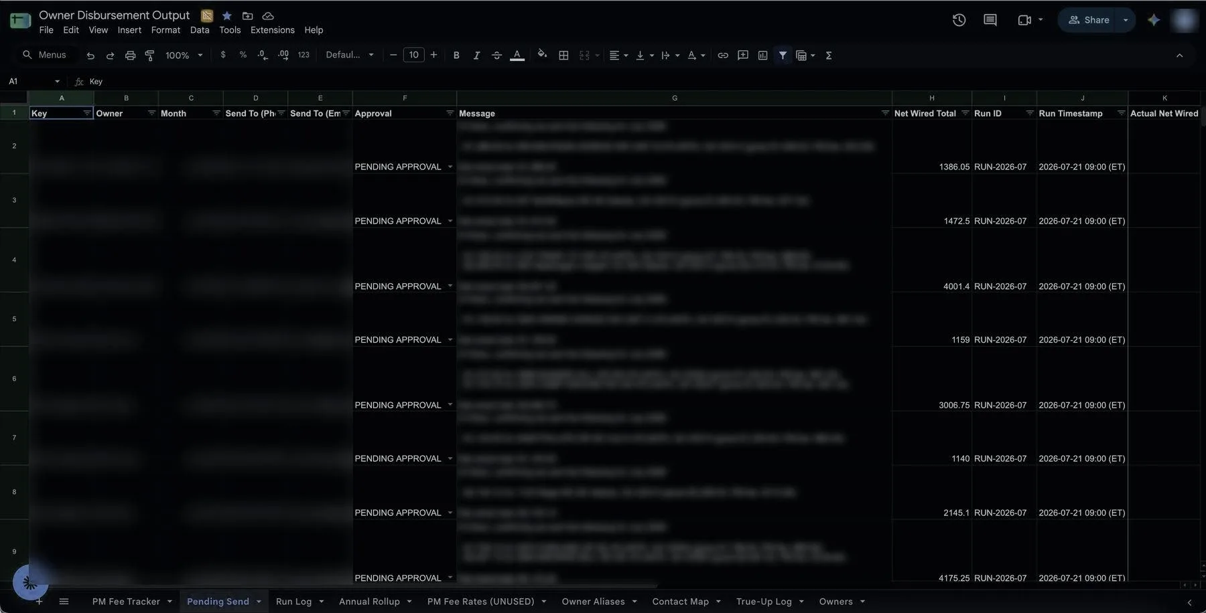Activate the Paint format tool
This screenshot has height=613, width=1206.
pos(149,56)
